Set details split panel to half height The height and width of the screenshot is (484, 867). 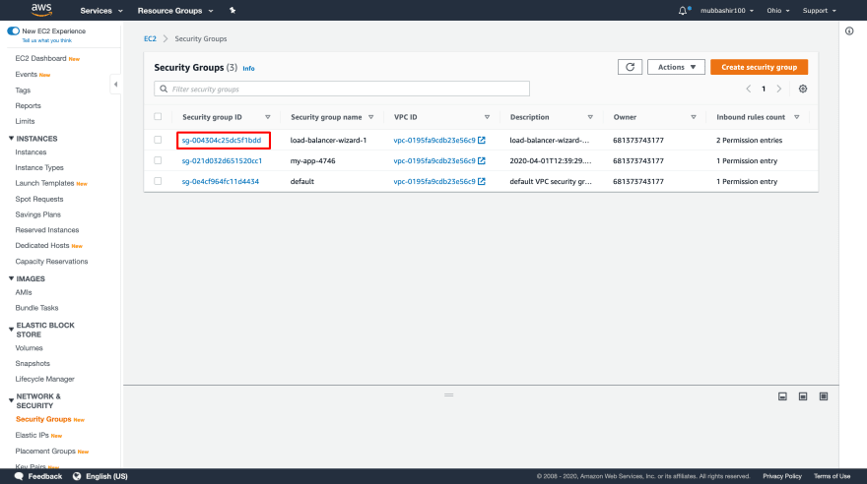coord(803,396)
